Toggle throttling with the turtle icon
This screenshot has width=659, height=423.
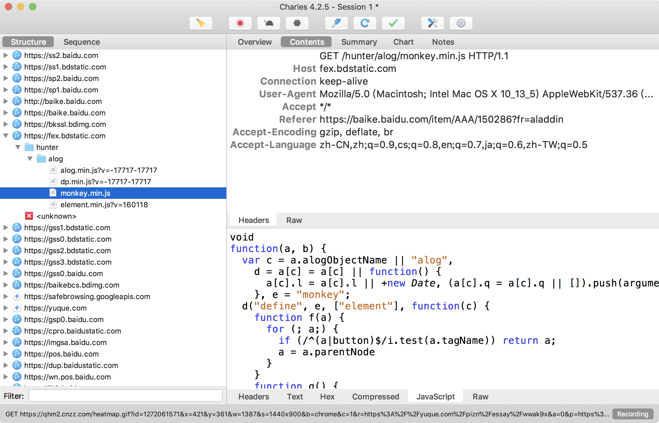(x=268, y=23)
